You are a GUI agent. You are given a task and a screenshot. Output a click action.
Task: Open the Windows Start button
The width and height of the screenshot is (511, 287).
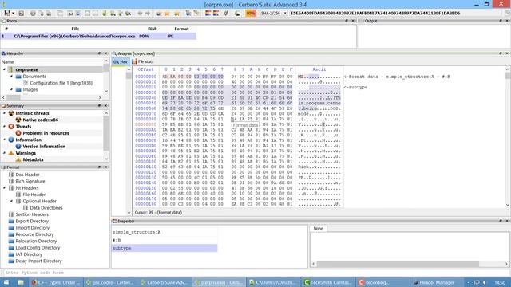[x=6, y=282]
